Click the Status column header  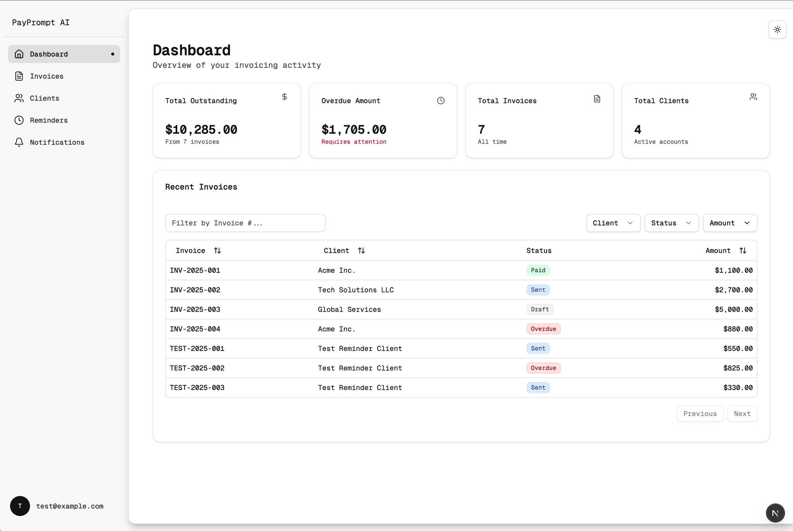[x=539, y=251]
